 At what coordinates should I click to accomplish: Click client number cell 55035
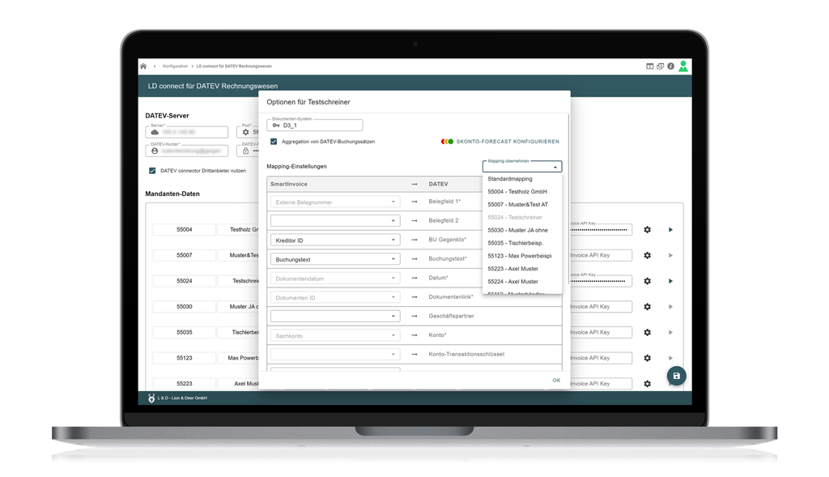184,332
